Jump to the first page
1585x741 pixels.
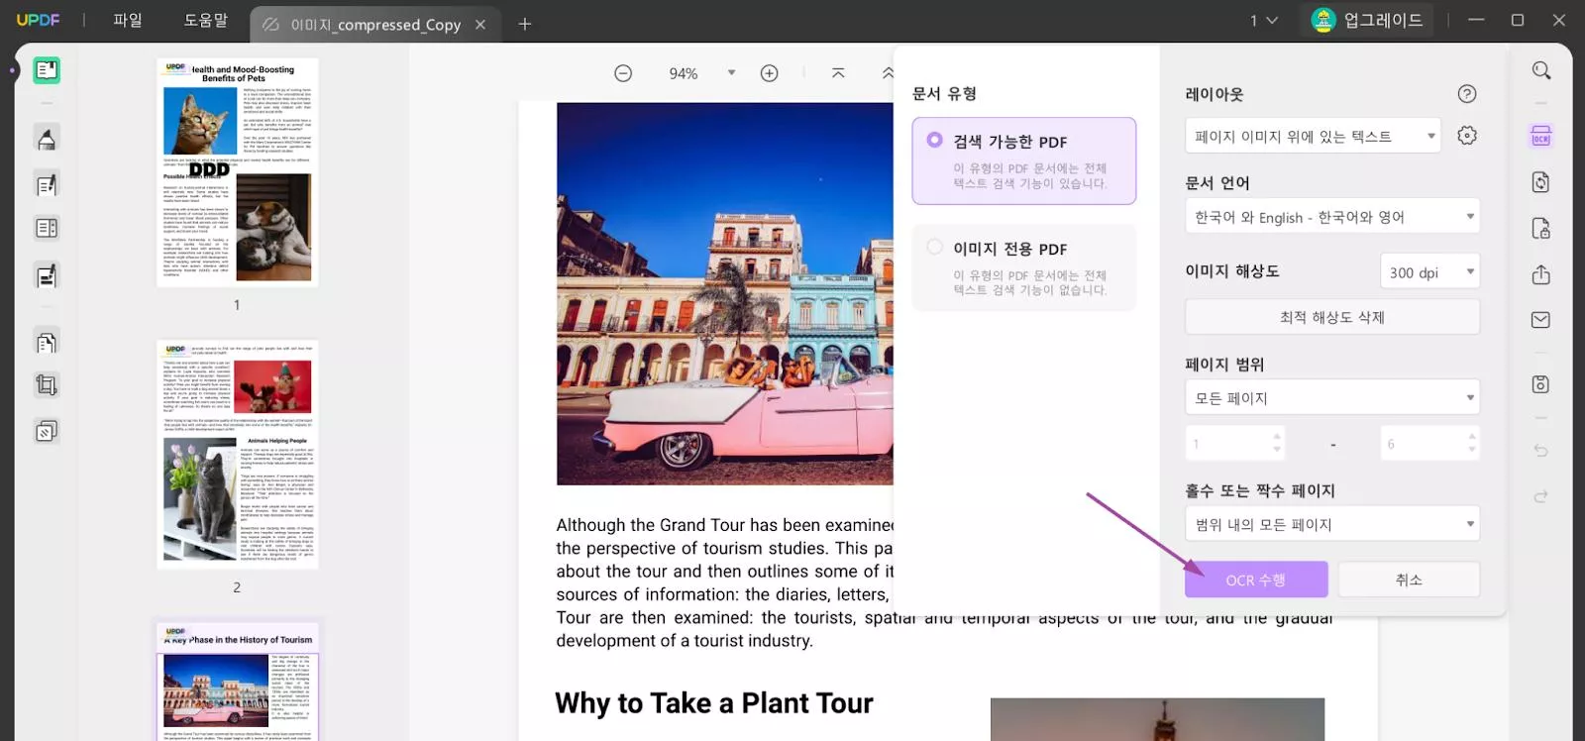point(838,73)
